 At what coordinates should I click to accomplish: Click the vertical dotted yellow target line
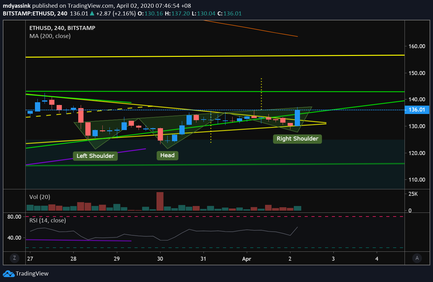[x=261, y=94]
